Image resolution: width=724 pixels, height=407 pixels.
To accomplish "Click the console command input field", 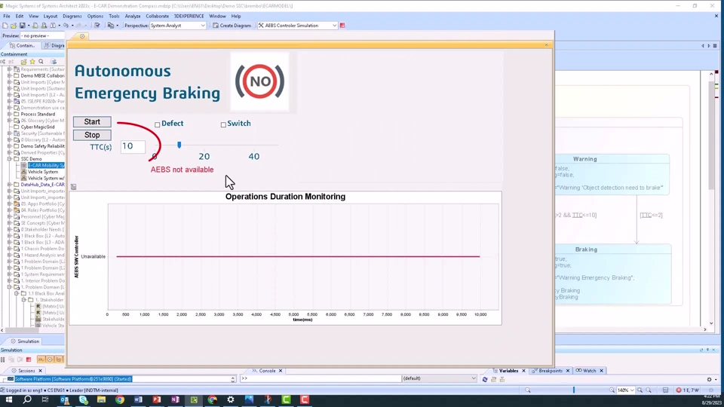I will [x=321, y=379].
